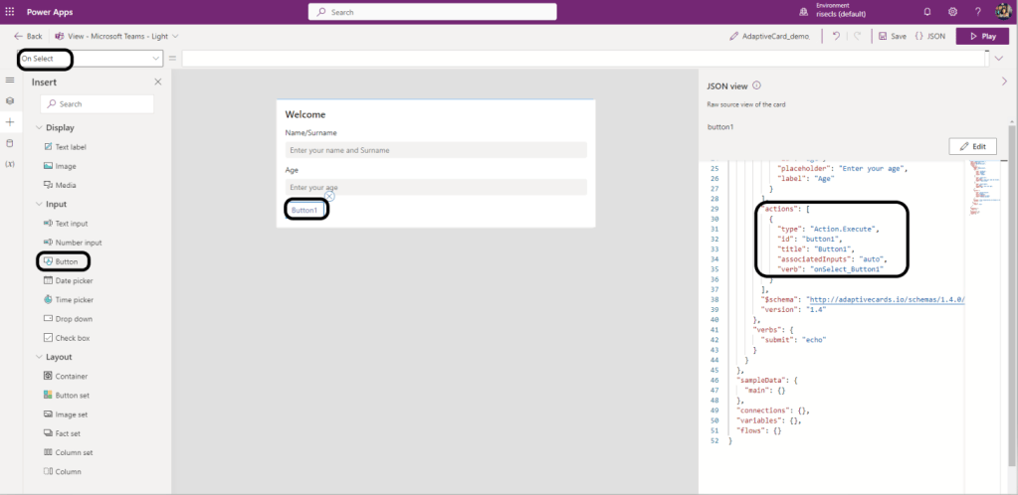Open the Insert plus icon in sidebar
1018x495 pixels.
tap(10, 121)
